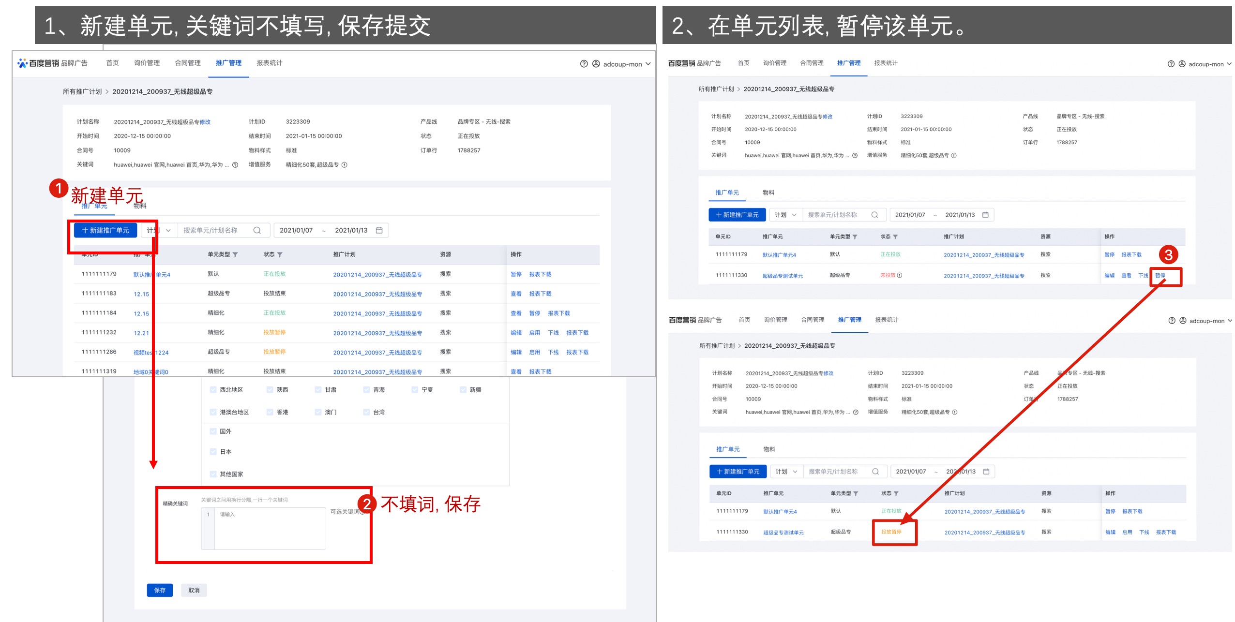Viewport: 1235px width, 622px height.
Task: Uncheck the 其他国家 checkbox
Action: click(213, 474)
